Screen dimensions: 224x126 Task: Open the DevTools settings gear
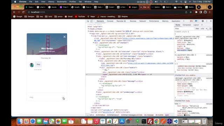pos(203,21)
